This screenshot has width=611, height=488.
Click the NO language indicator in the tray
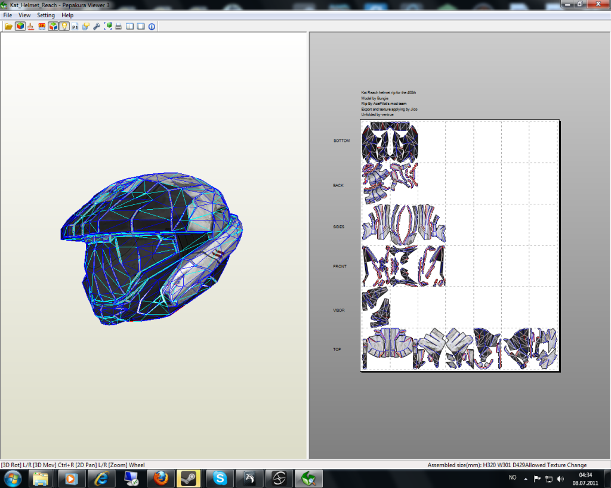513,477
